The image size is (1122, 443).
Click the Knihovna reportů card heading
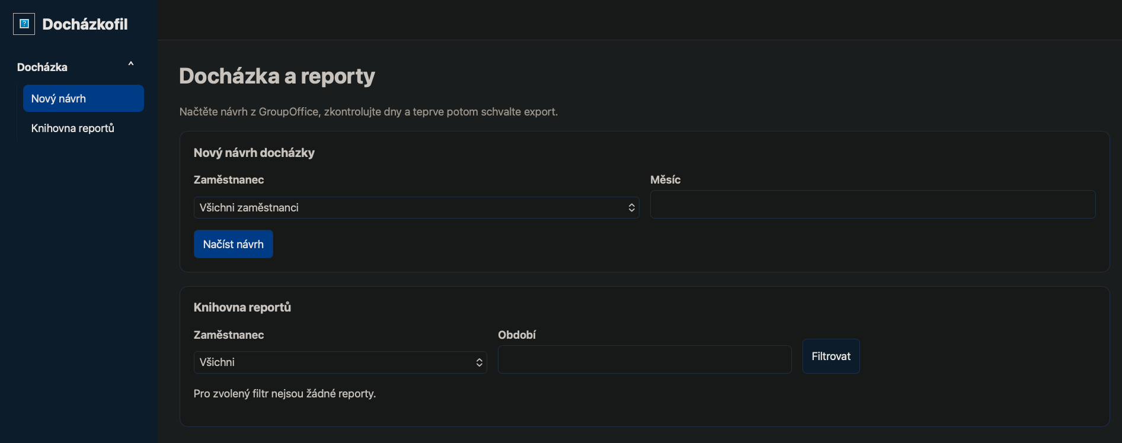pos(242,307)
